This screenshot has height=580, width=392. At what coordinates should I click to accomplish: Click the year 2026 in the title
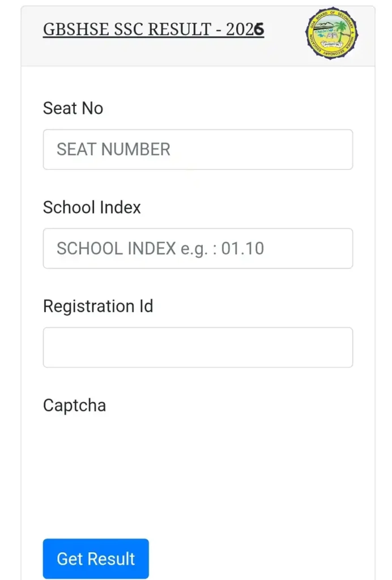(245, 29)
